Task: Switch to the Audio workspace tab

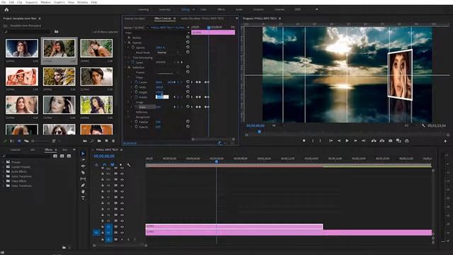Action: (239, 9)
